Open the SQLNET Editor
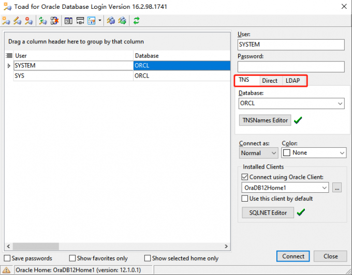Viewport: 352px width, 275px height. click(268, 212)
